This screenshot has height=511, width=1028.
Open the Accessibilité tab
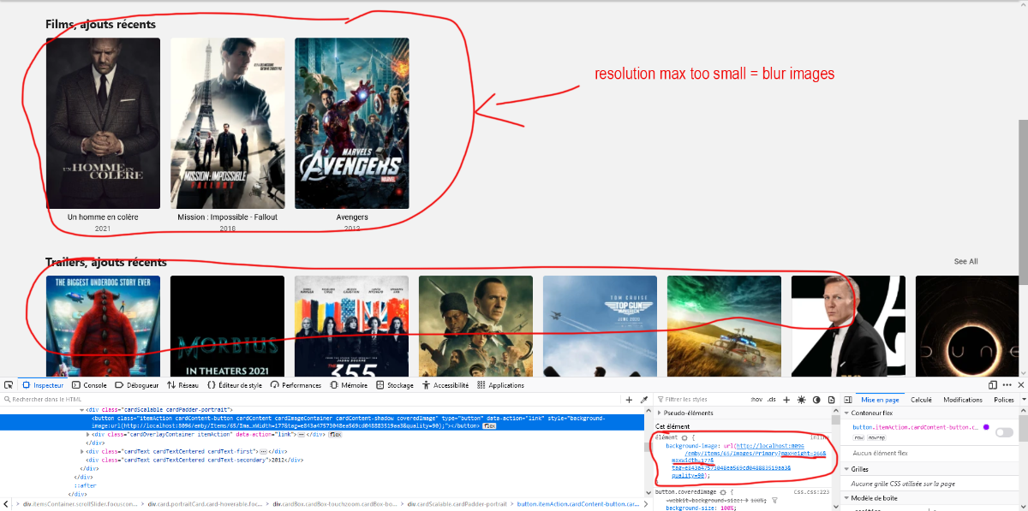445,385
